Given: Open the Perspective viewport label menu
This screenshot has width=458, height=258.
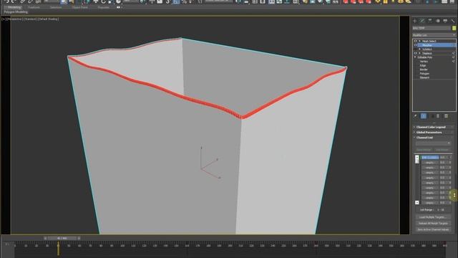Looking at the screenshot, I should click(14, 19).
